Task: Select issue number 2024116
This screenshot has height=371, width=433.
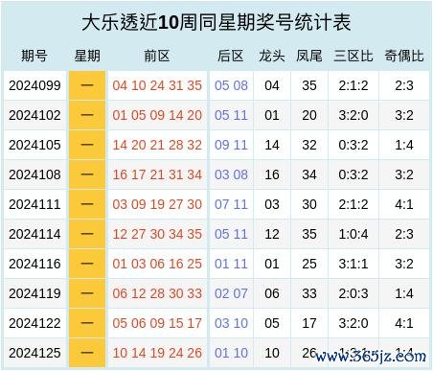Action: 34,264
